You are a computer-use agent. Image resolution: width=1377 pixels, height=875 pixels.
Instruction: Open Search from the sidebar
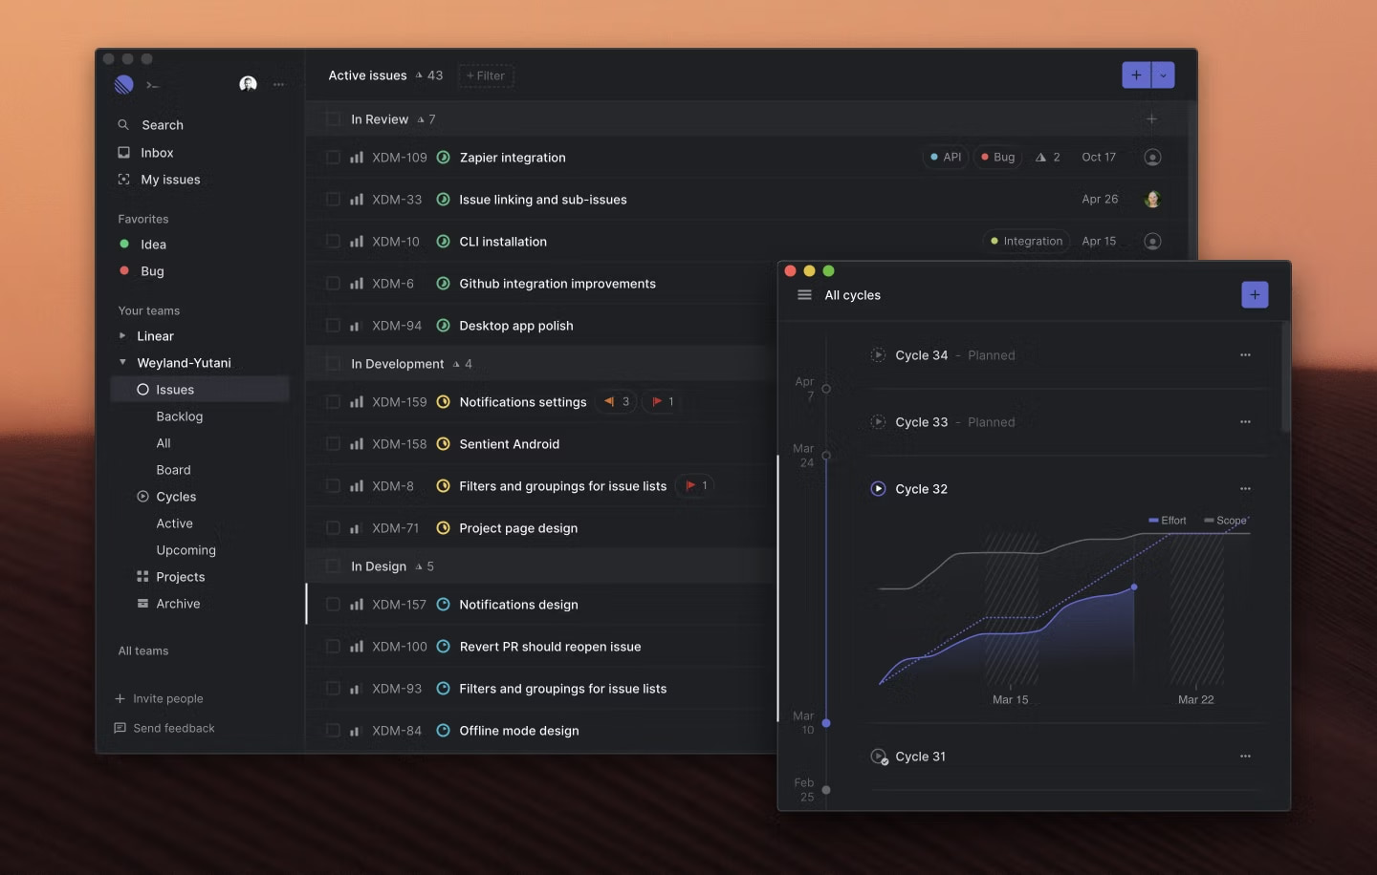pos(160,124)
